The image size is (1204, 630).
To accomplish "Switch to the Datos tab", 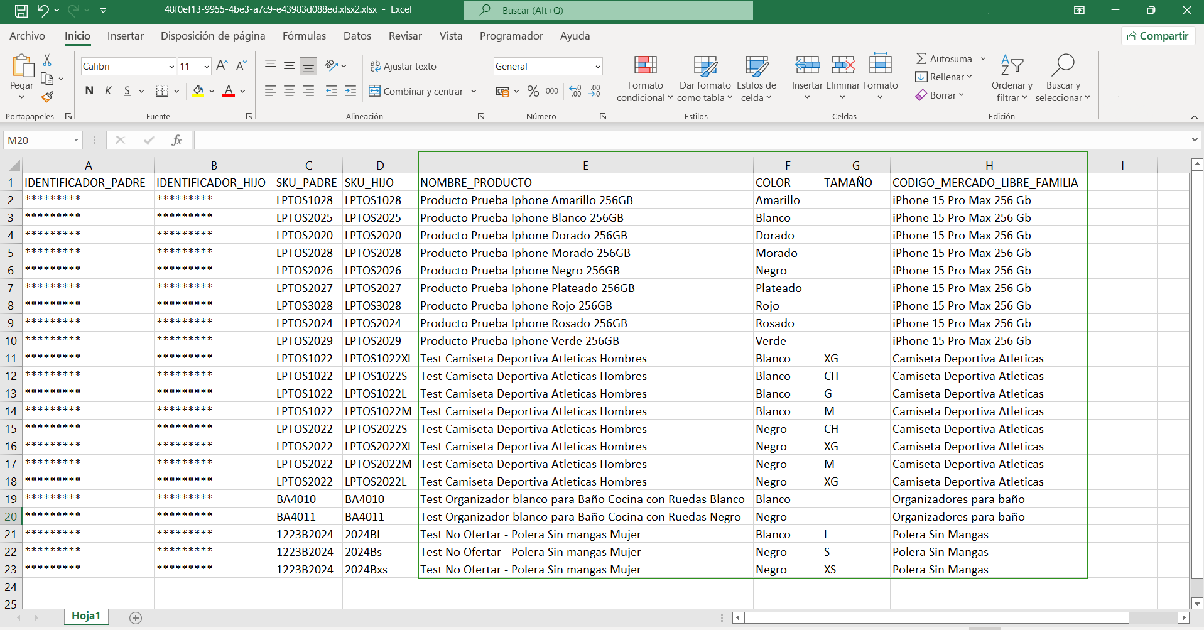I will (357, 36).
